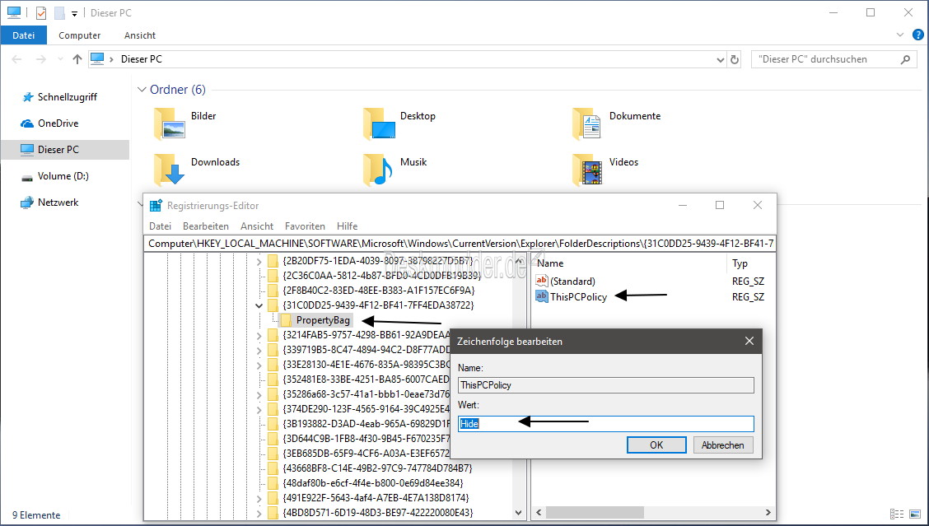Click the Wert input field

pyautogui.click(x=605, y=424)
